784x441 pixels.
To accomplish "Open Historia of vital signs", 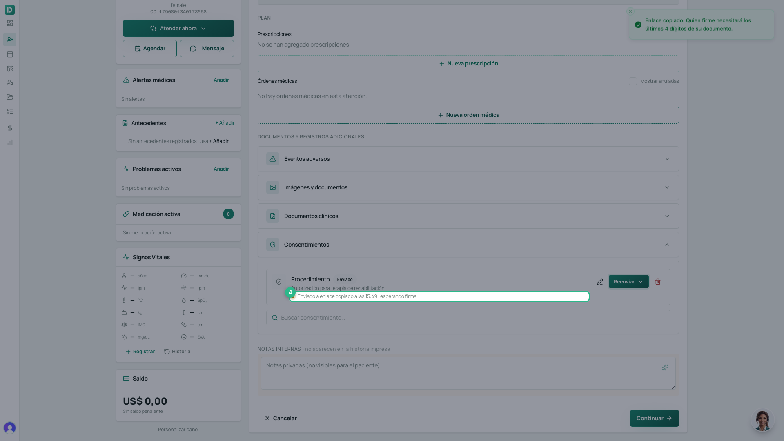I will pos(177,352).
